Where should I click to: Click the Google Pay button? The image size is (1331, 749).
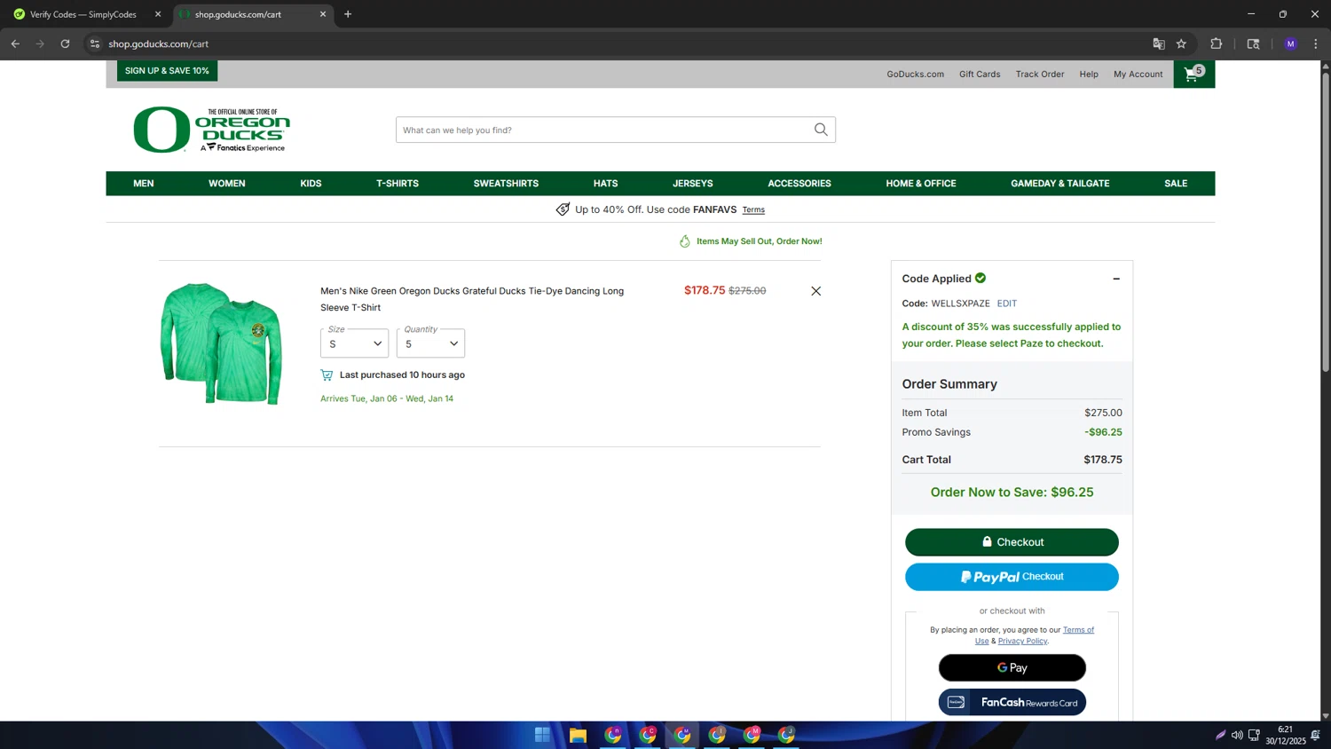pyautogui.click(x=1012, y=667)
